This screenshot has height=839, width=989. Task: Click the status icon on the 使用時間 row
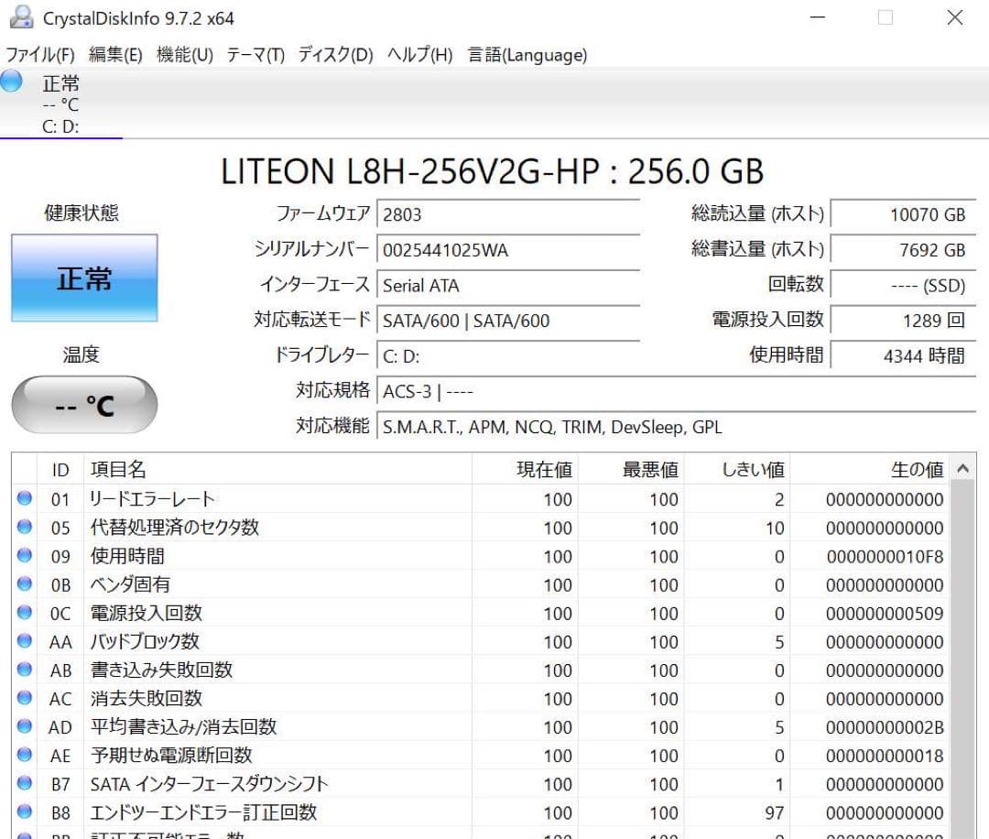click(x=26, y=556)
